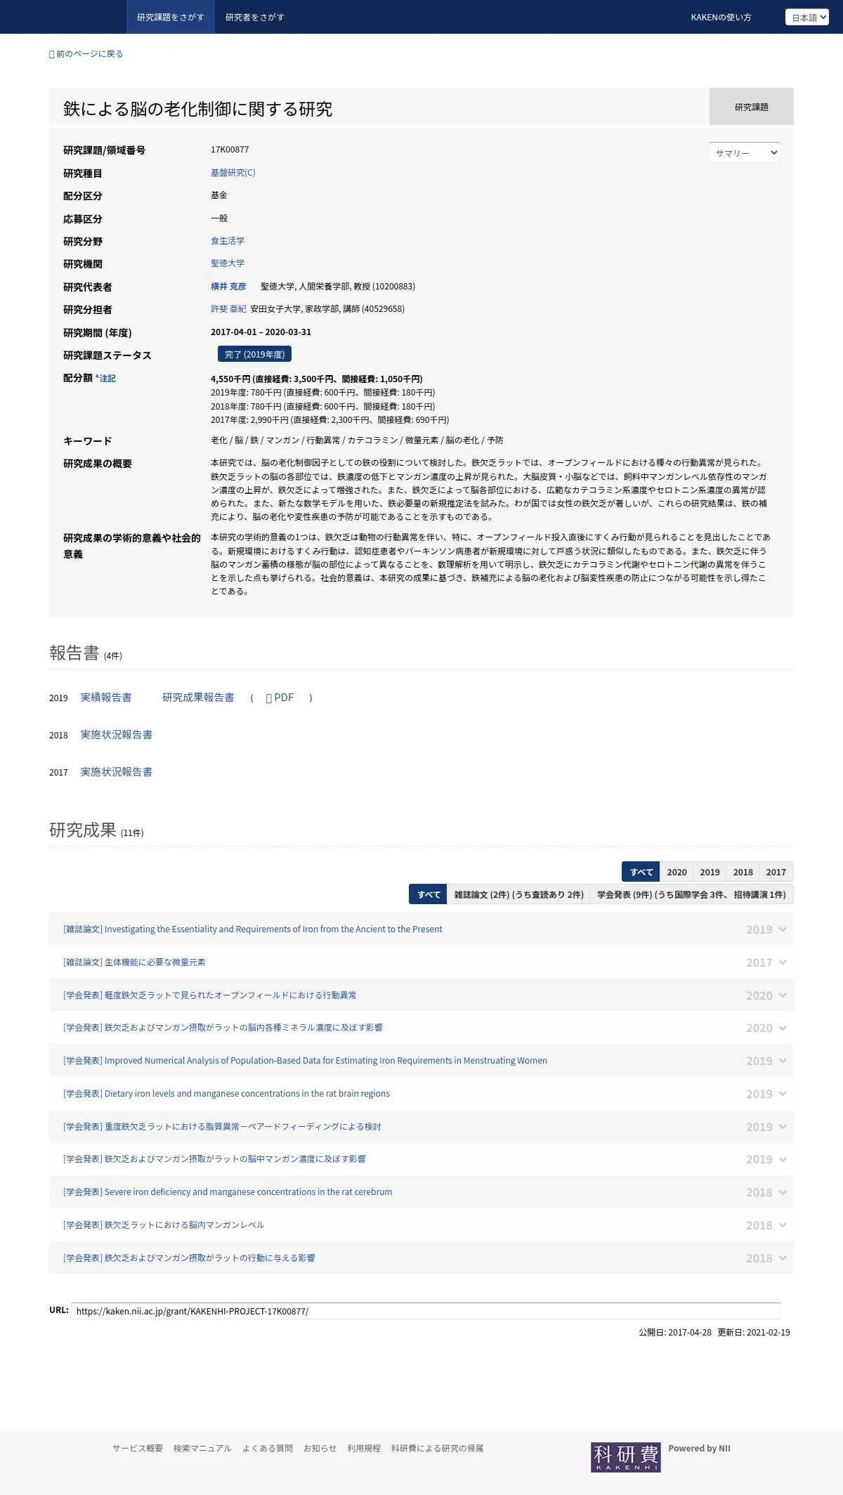This screenshot has height=1495, width=843.
Task: Open Severe iron deficiency presentation title
Action: tap(228, 1192)
